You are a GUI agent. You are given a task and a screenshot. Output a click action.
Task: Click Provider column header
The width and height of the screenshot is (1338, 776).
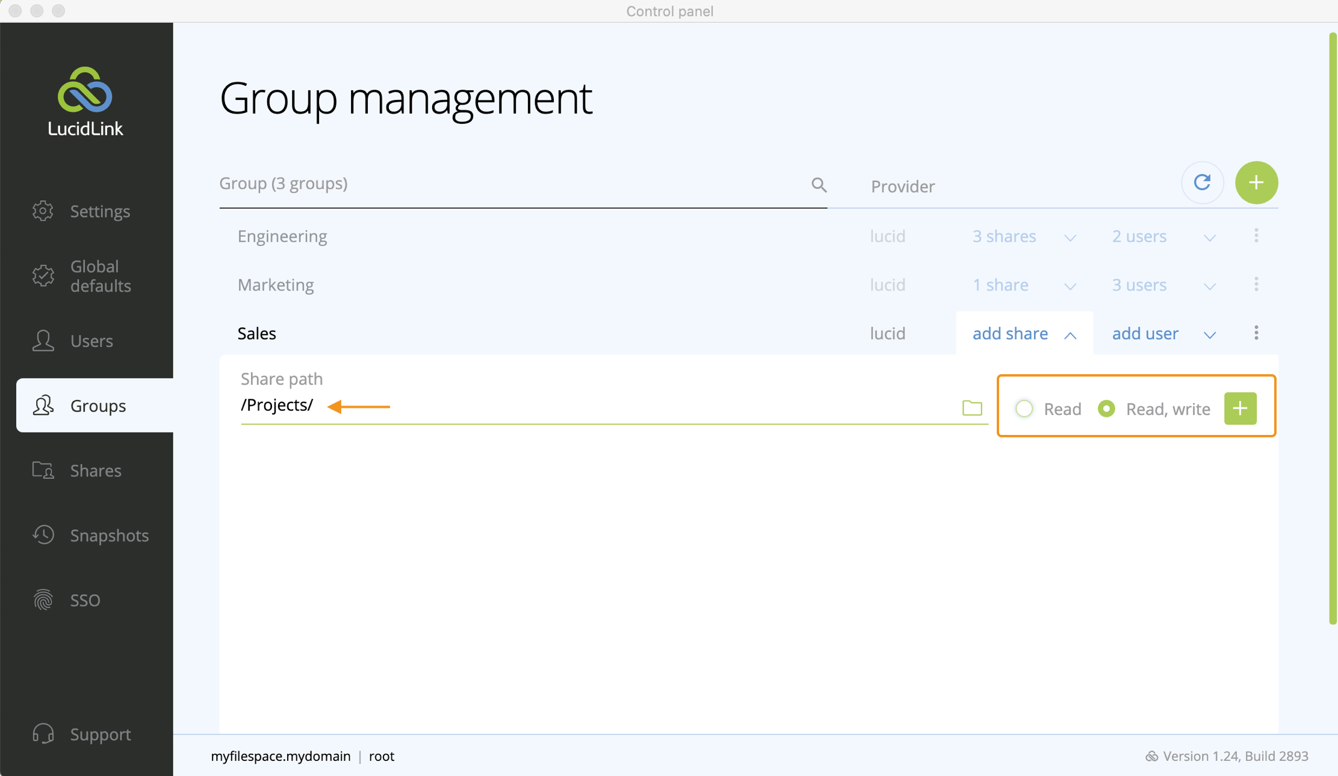point(902,186)
